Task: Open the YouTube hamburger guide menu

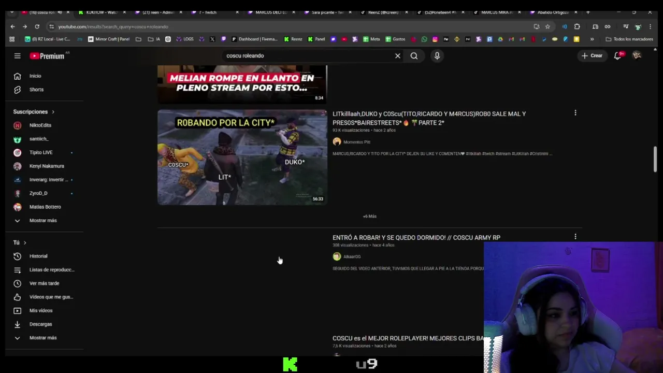Action: pyautogui.click(x=17, y=56)
